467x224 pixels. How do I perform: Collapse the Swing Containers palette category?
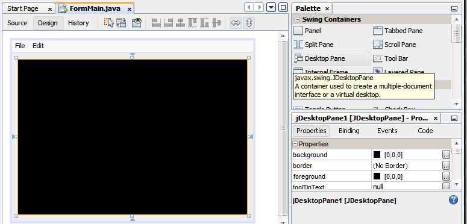pyautogui.click(x=297, y=20)
